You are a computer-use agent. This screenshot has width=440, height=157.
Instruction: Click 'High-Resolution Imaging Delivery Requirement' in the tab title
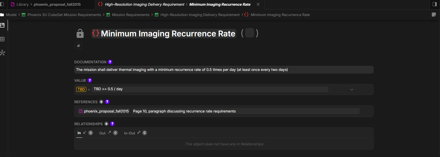[x=144, y=4]
